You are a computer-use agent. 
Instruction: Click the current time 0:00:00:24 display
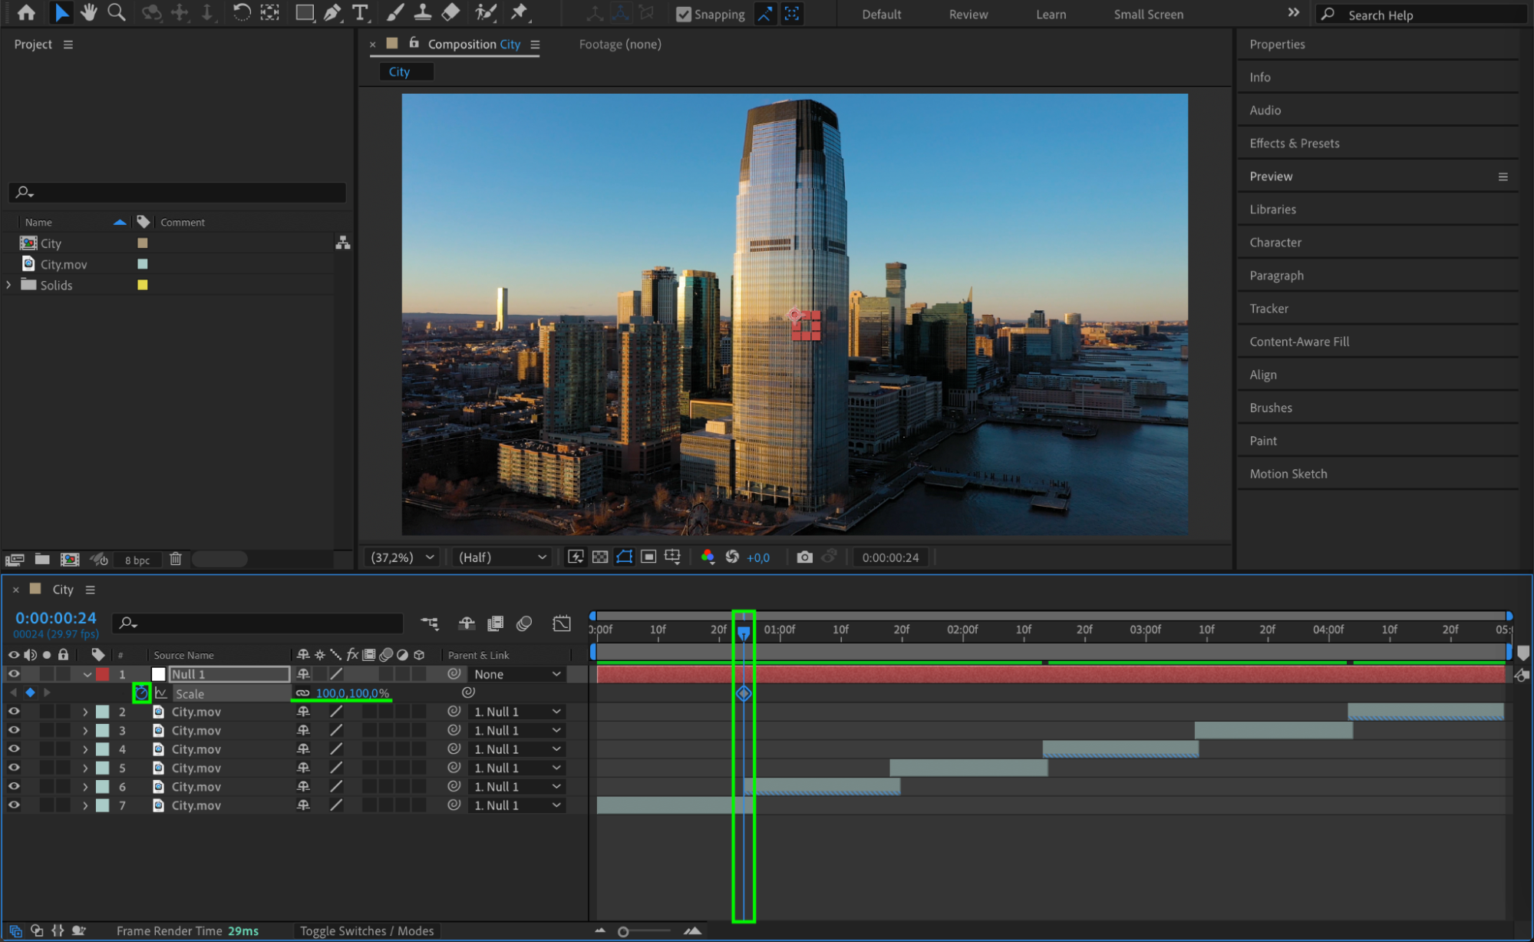click(x=56, y=618)
